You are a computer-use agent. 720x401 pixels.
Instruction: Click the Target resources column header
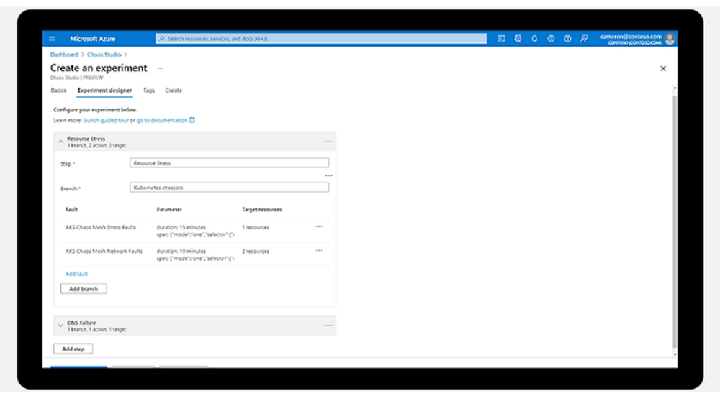(x=262, y=209)
